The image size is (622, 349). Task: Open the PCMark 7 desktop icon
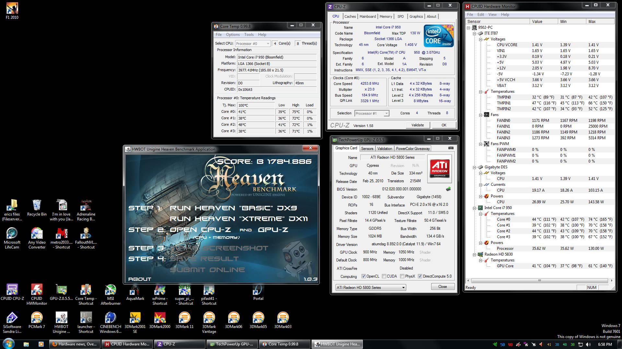click(x=37, y=320)
